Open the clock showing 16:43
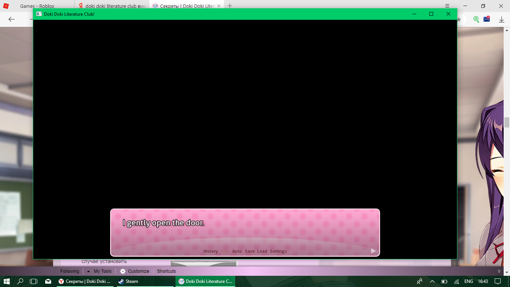Image resolution: width=510 pixels, height=287 pixels. [483, 281]
